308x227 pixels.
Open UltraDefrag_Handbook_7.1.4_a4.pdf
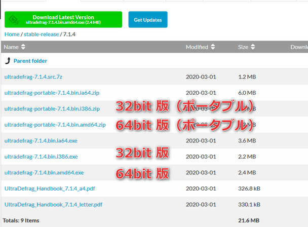coord(50,188)
